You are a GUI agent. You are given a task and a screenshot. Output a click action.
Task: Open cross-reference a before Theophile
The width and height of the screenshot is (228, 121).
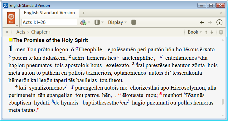pyautogui.click(x=77, y=49)
